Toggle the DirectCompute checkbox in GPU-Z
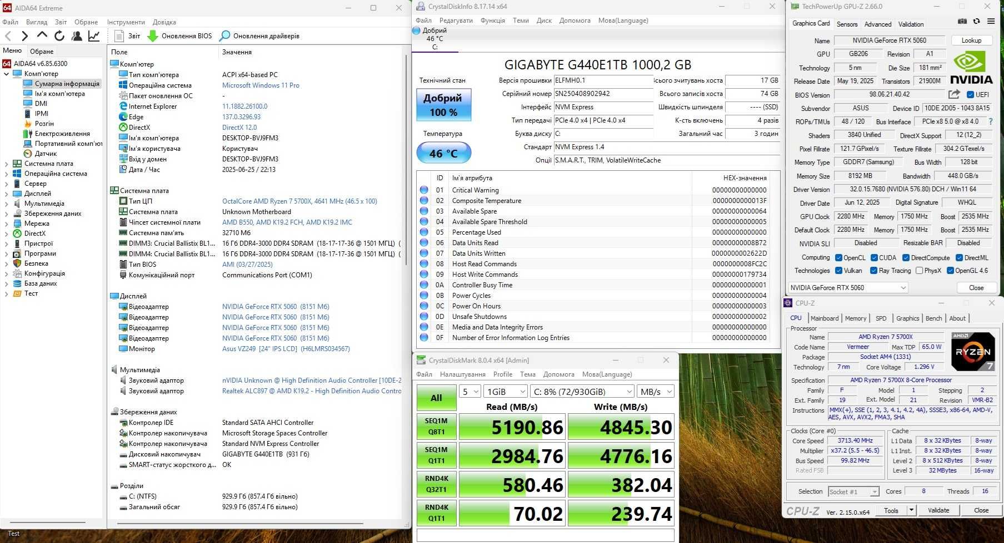Viewport: 1004px width, 543px height. tap(906, 258)
